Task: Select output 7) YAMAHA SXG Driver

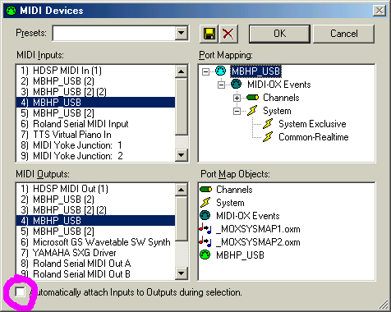Action: coord(96,253)
